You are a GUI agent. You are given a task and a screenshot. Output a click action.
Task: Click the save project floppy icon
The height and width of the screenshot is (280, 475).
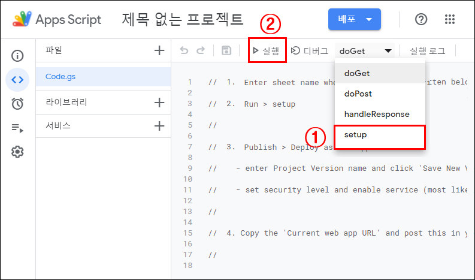click(x=226, y=51)
